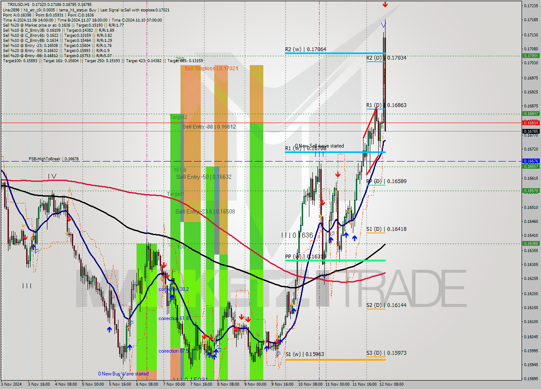Click the Sell Entry -88 | 0.16812 label
The width and height of the screenshot is (541, 389).
209,127
